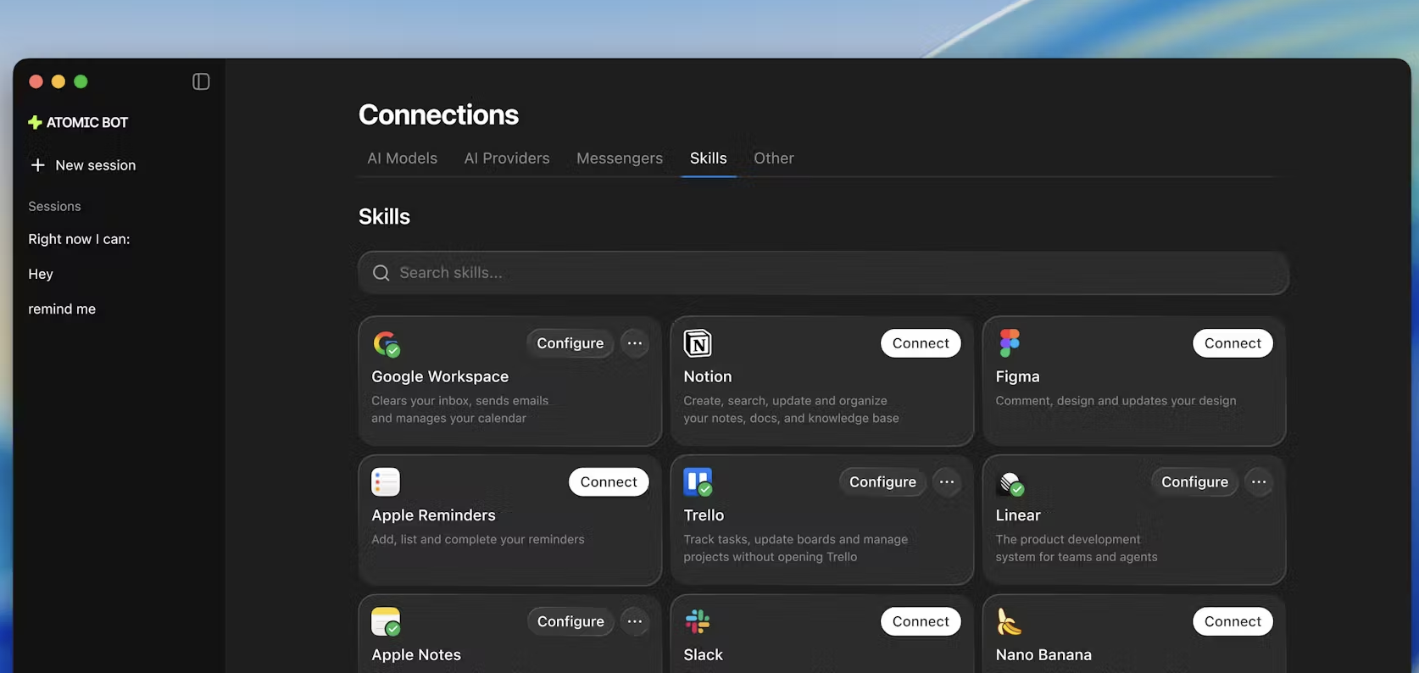Click the Notion card title
This screenshot has width=1419, height=673.
(708, 376)
